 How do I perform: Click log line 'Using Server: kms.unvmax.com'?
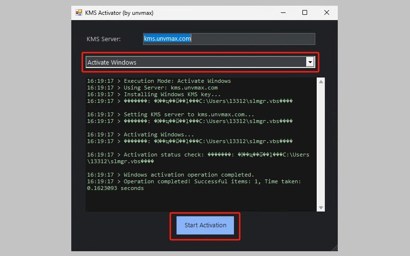point(153,88)
